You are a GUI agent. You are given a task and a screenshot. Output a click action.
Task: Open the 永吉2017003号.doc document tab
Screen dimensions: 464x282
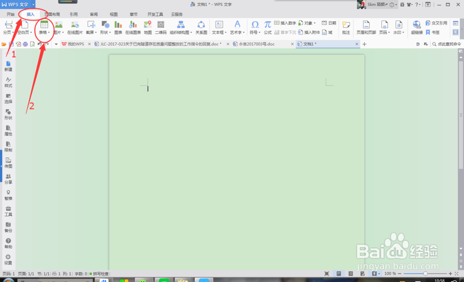pos(257,44)
